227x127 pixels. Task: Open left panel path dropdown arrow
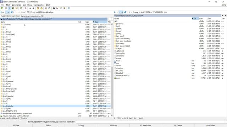(1, 19)
